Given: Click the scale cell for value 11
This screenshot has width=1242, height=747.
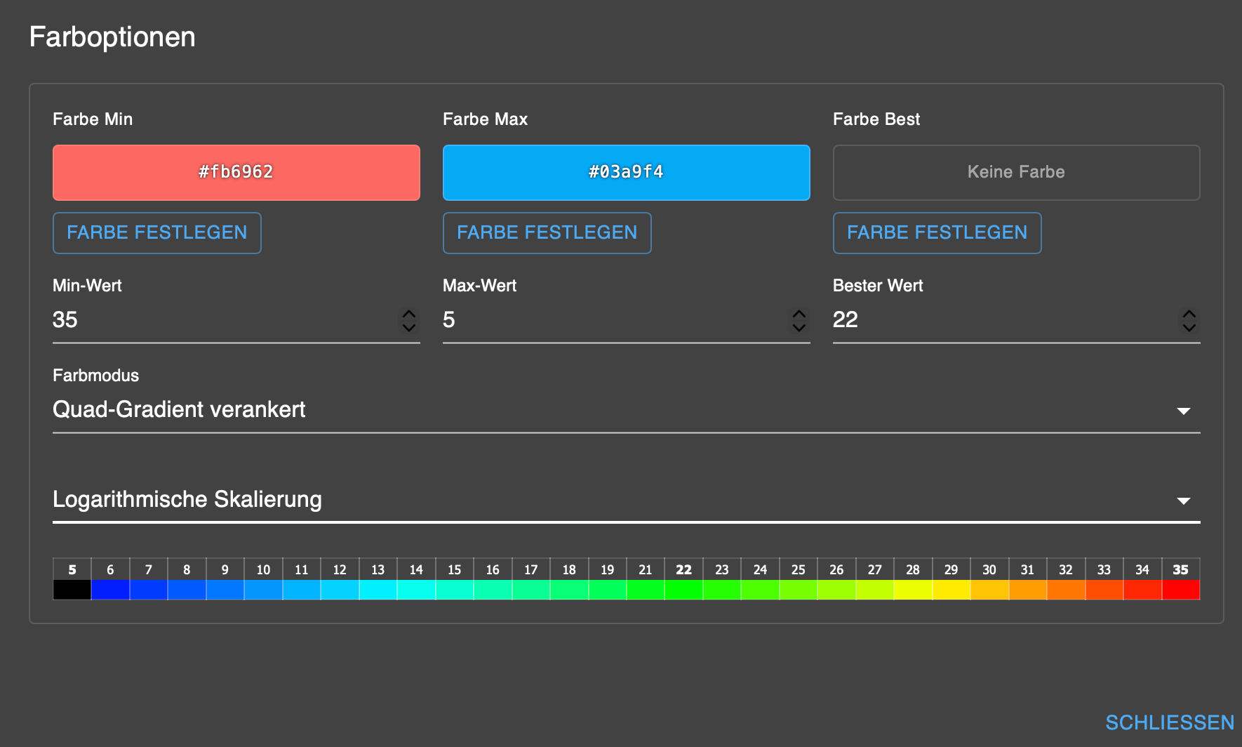Looking at the screenshot, I should click(x=302, y=579).
